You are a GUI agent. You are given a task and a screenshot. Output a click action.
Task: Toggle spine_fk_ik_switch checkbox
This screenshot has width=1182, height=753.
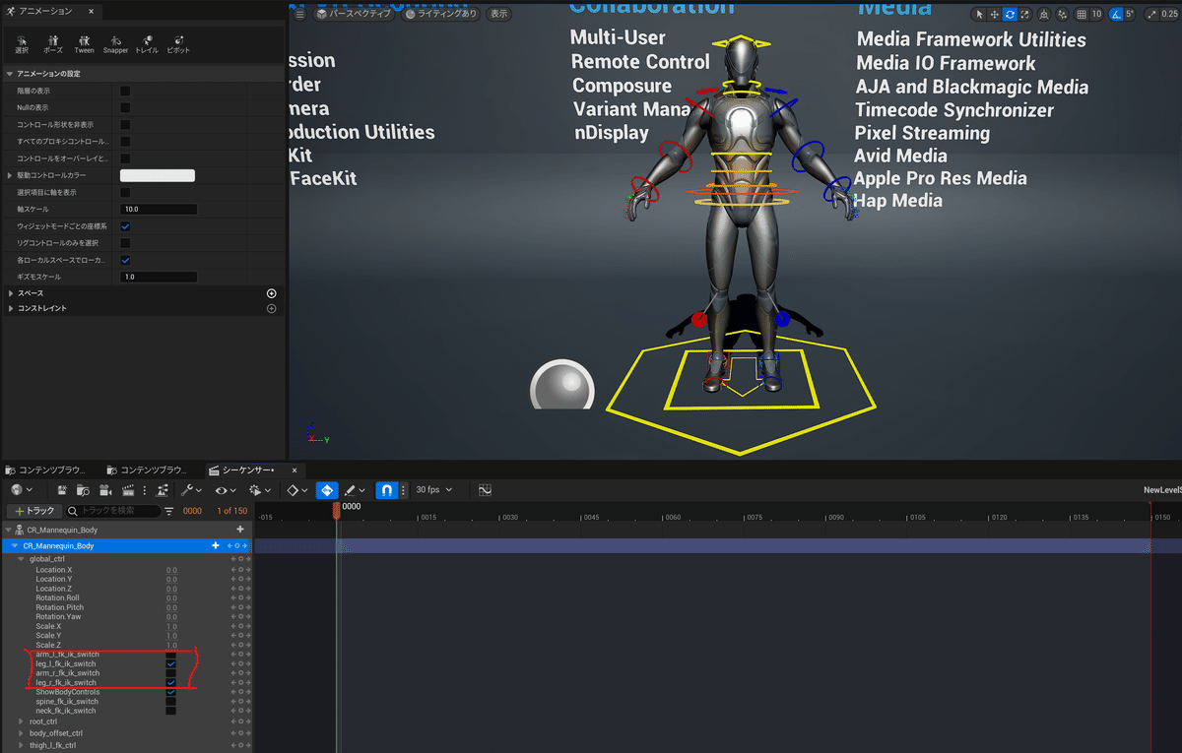point(170,701)
